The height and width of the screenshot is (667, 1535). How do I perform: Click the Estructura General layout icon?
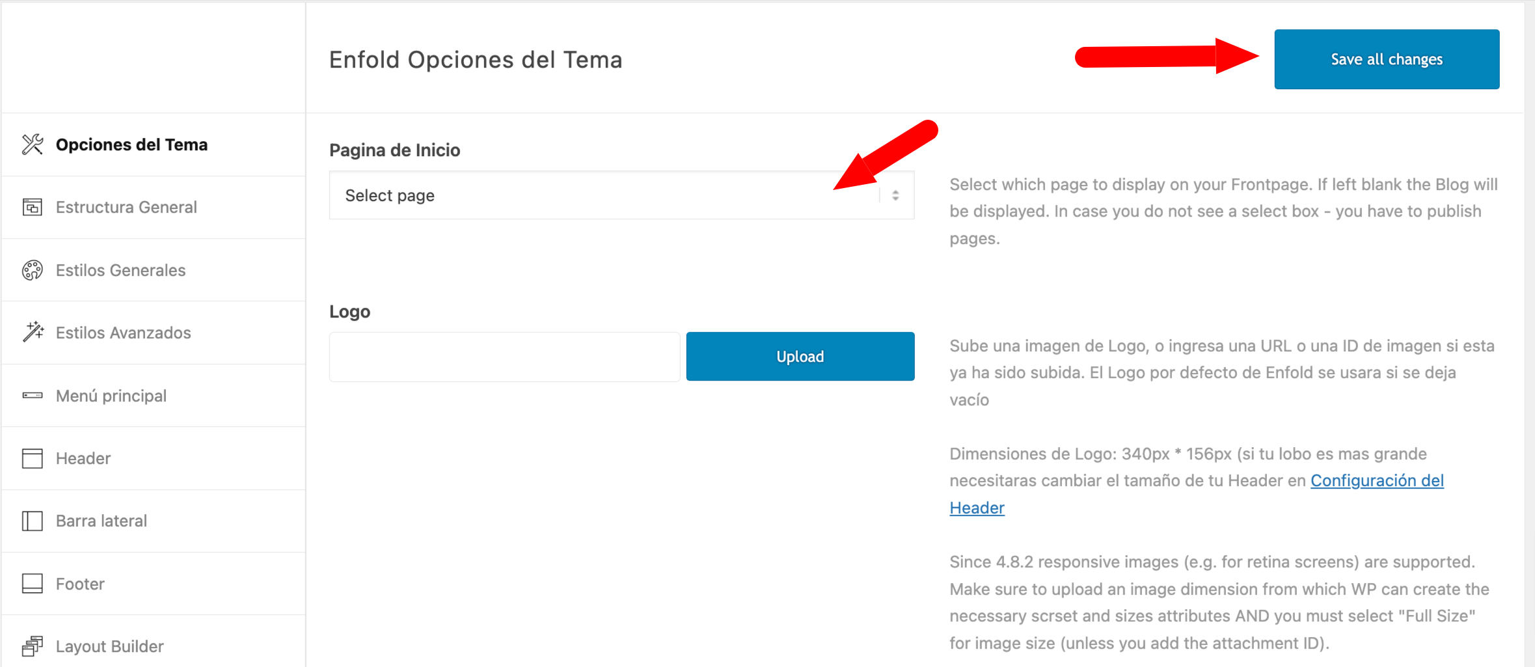[x=33, y=207]
